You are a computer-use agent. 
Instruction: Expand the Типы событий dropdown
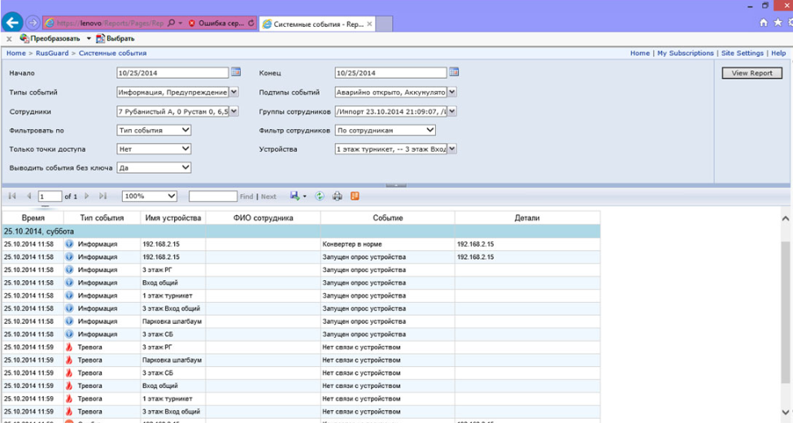point(234,92)
